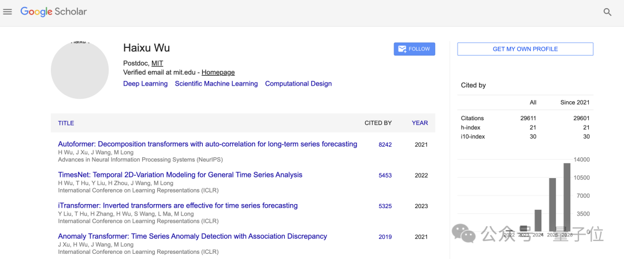The width and height of the screenshot is (624, 259).
Task: Click Get My Own Profile button
Action: click(525, 49)
